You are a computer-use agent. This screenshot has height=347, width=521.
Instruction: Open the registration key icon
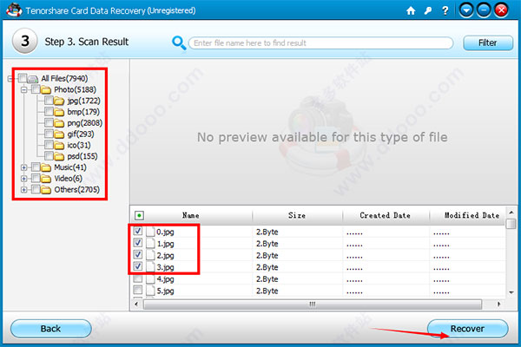coord(428,11)
